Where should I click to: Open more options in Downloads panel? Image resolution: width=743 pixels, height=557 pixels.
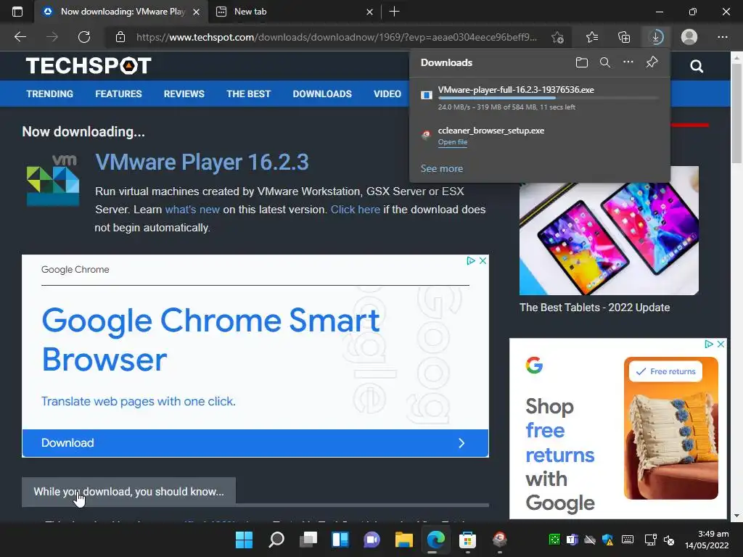coord(628,62)
